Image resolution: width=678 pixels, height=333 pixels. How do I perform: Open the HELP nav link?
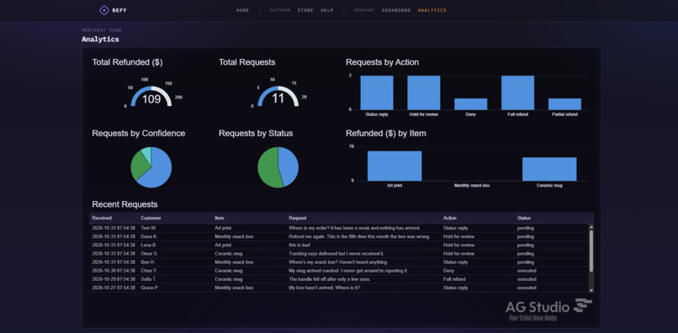(x=327, y=10)
